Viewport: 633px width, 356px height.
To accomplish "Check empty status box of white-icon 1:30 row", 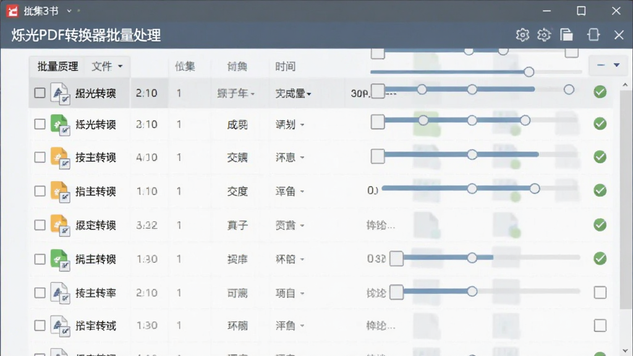I will point(600,325).
